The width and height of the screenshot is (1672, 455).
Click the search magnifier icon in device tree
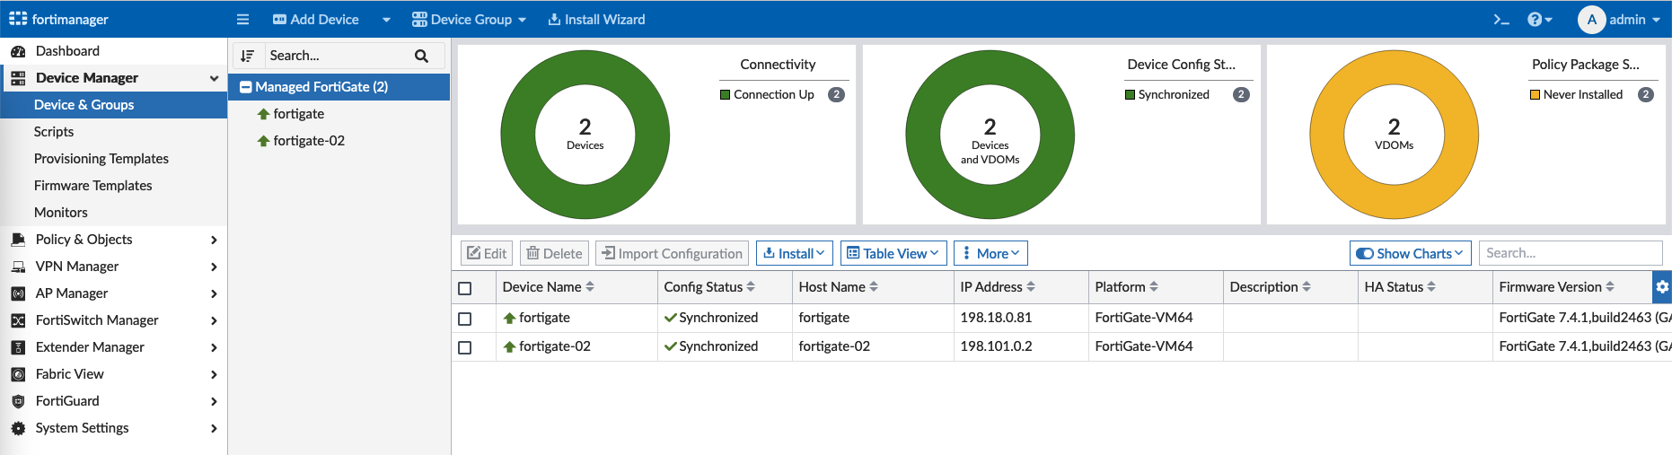pos(421,56)
